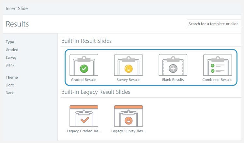Apply the Dark theme filter
The height and width of the screenshot is (143, 244).
(10, 93)
